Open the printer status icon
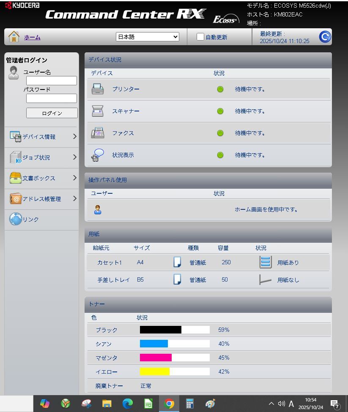348x412 pixels. 98,89
